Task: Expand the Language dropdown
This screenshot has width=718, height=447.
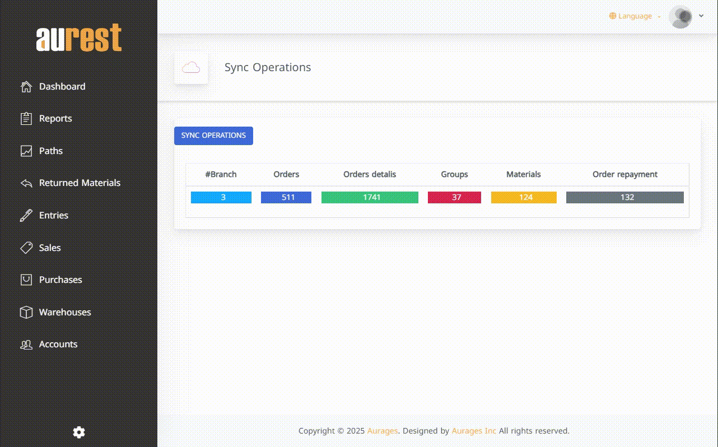Action: tap(635, 16)
